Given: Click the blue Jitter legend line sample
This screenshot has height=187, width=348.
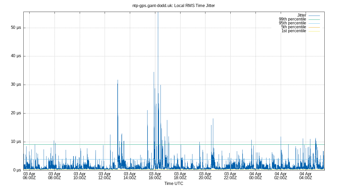Looking at the screenshot, I should tap(314, 15).
